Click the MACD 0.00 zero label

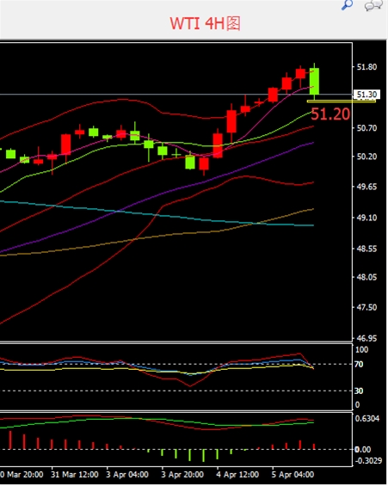[362, 449]
